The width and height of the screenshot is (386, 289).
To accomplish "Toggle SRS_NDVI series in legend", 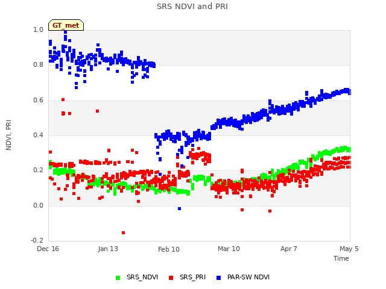I will coord(137,277).
